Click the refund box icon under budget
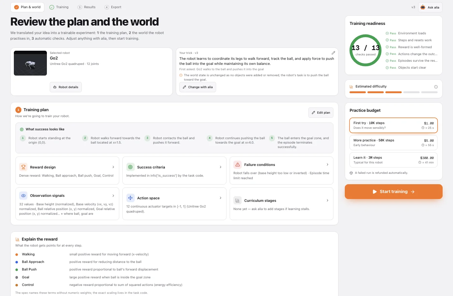The image size is (453, 296). (x=351, y=173)
